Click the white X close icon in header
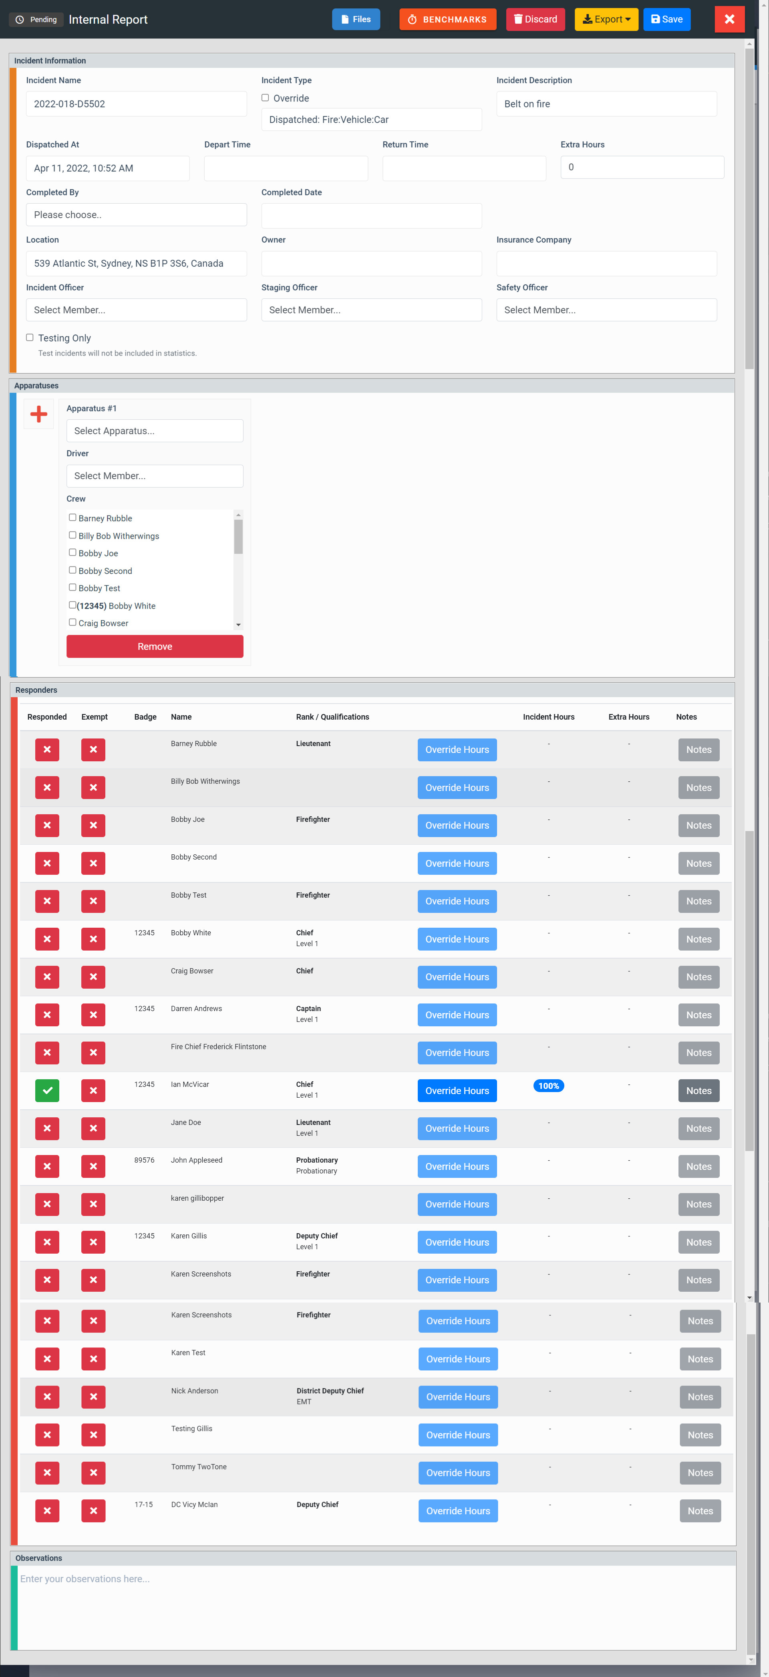The image size is (769, 1677). (x=729, y=19)
